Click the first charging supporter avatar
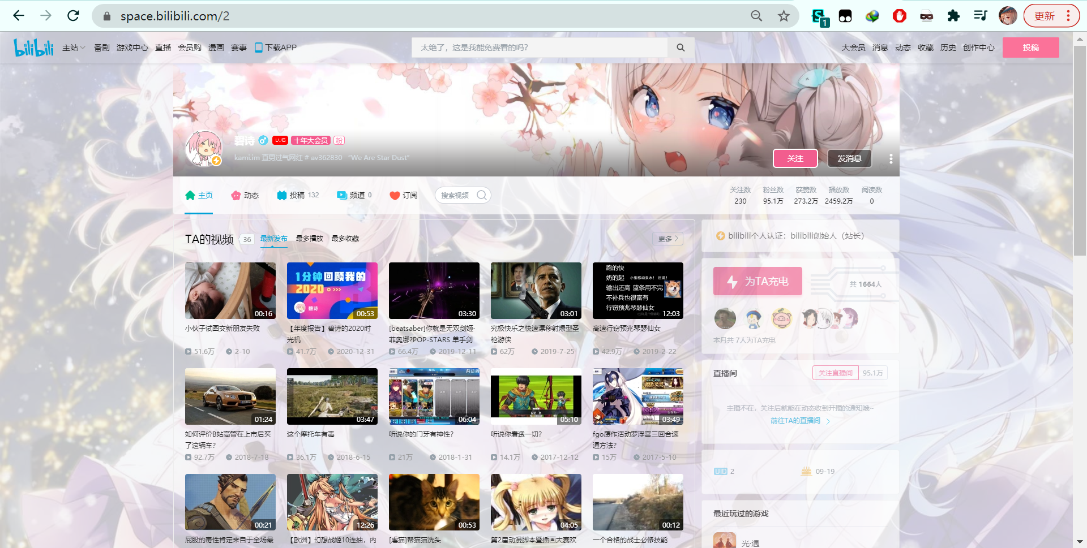The image size is (1087, 548). [725, 319]
